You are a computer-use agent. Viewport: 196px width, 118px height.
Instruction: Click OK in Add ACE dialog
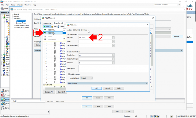[x=96, y=88]
